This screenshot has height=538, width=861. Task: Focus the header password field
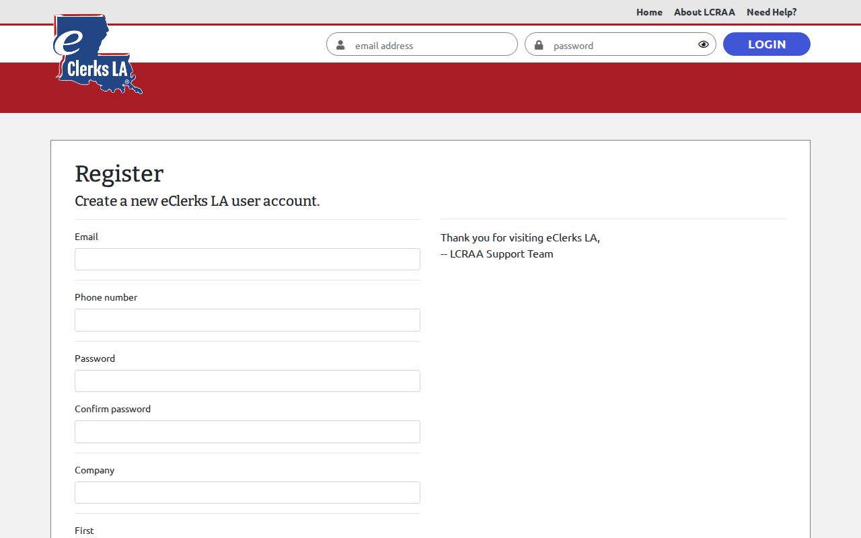point(620,44)
